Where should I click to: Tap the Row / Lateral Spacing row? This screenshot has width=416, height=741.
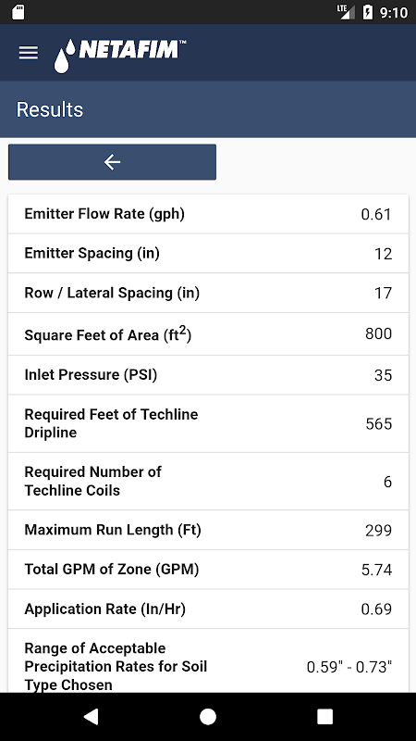point(208,293)
